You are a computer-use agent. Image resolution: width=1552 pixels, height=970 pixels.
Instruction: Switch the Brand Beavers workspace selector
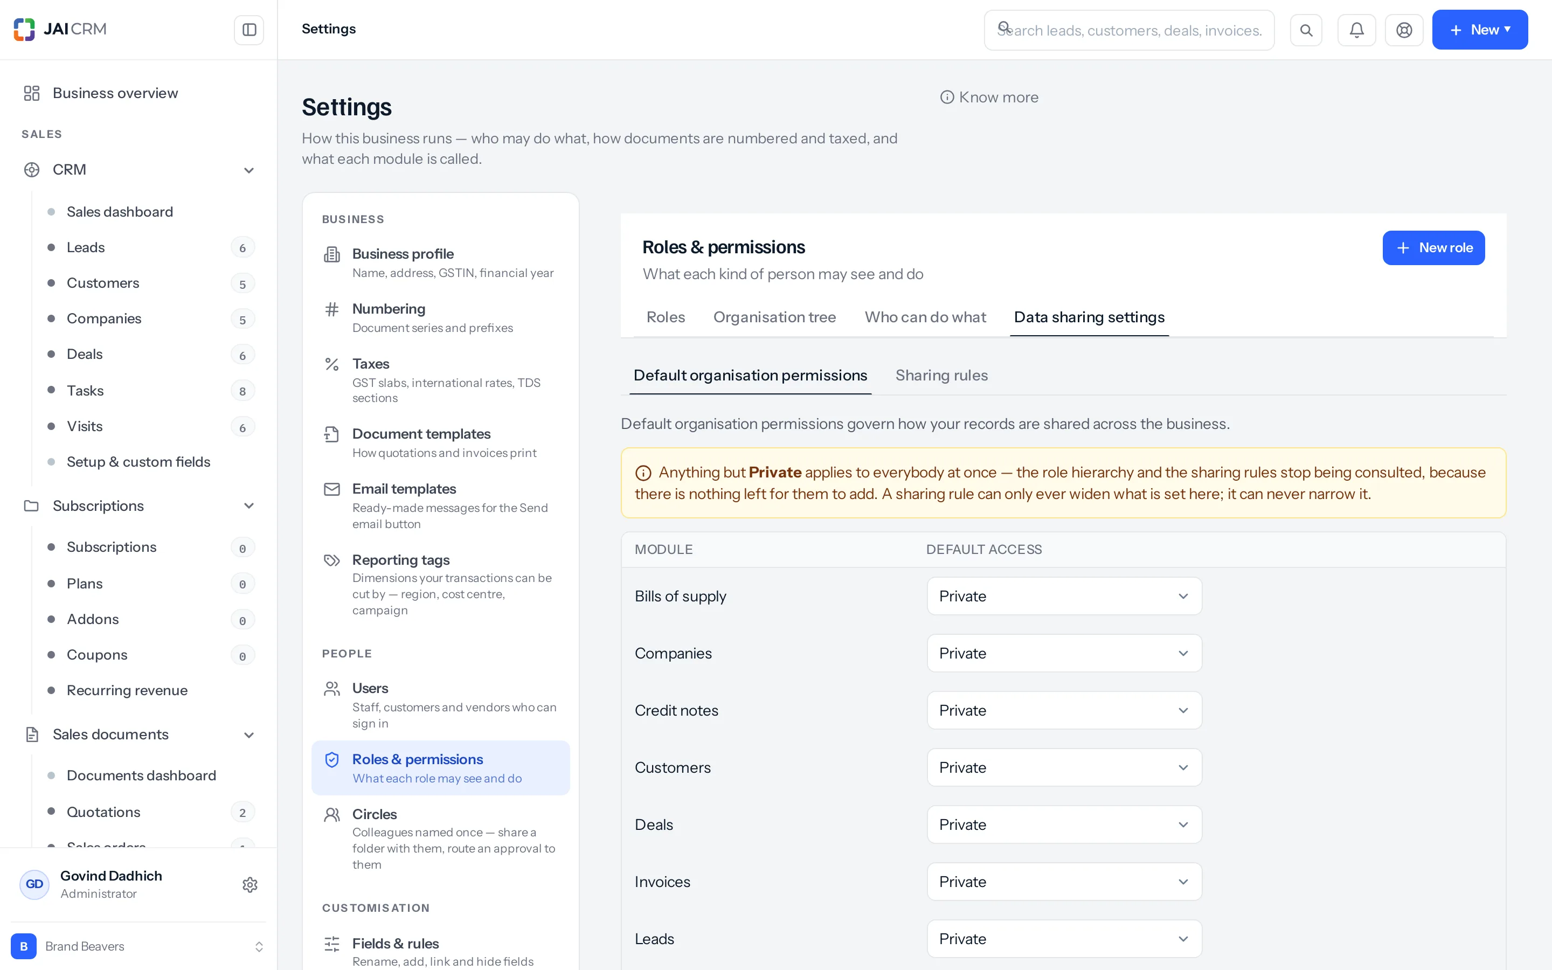pos(138,946)
